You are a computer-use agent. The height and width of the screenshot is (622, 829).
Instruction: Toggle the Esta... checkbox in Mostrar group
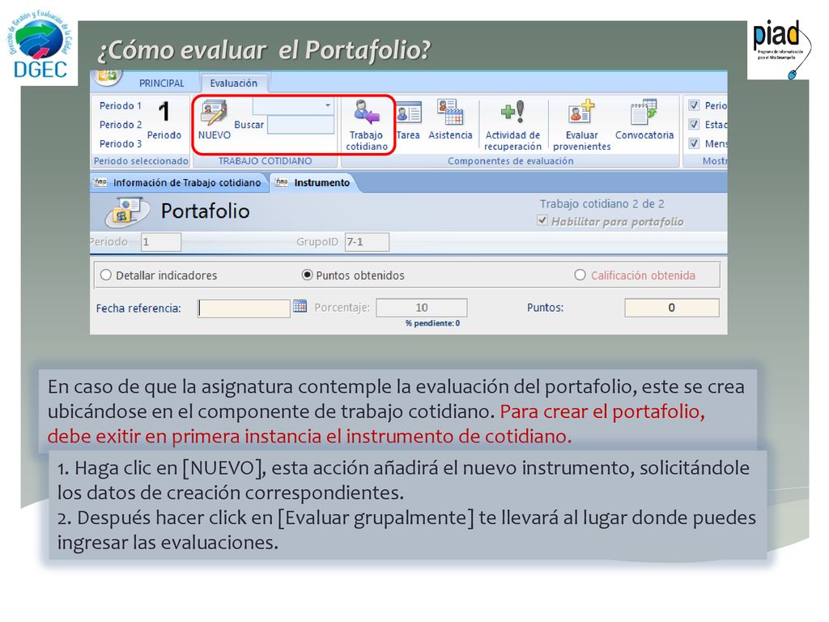(694, 124)
